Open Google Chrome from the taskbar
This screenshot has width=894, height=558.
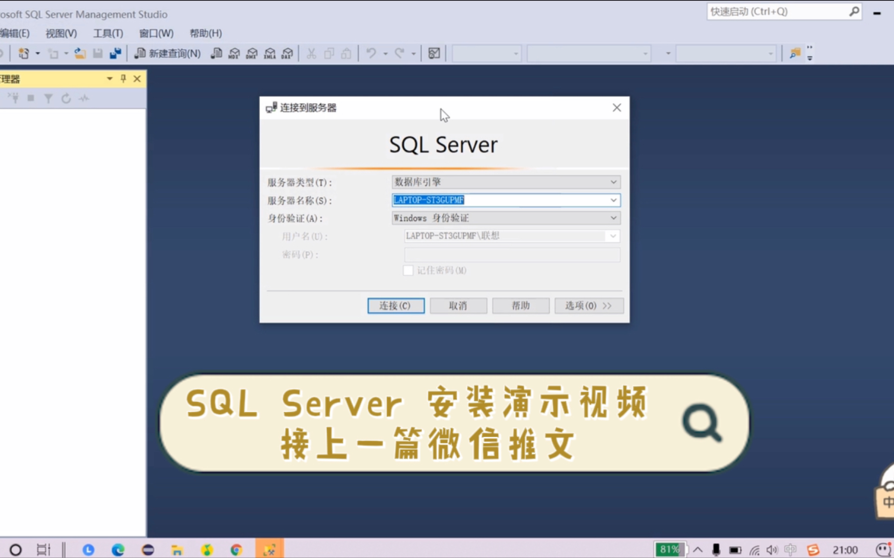(x=236, y=549)
